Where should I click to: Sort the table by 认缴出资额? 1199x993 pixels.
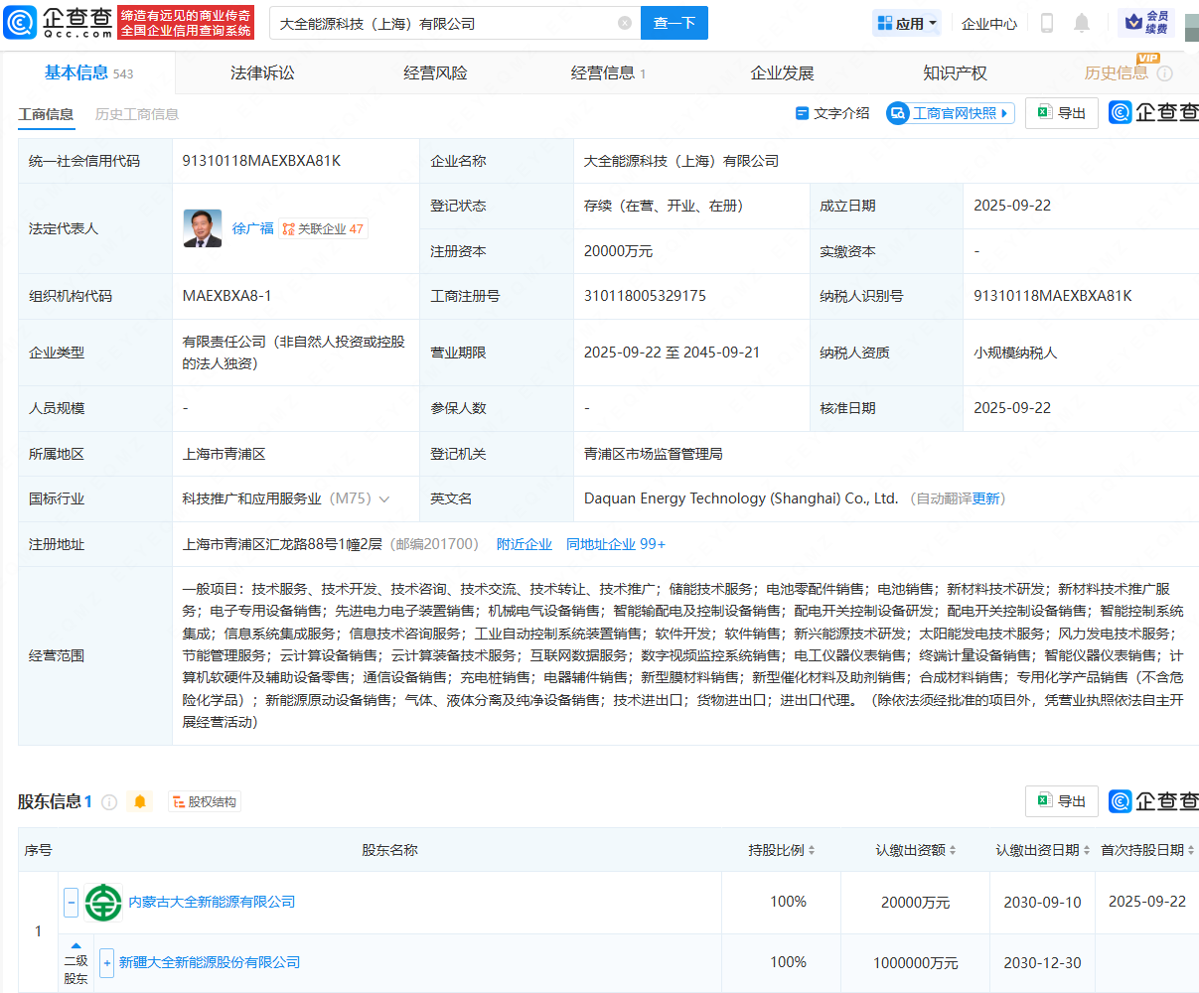(952, 851)
